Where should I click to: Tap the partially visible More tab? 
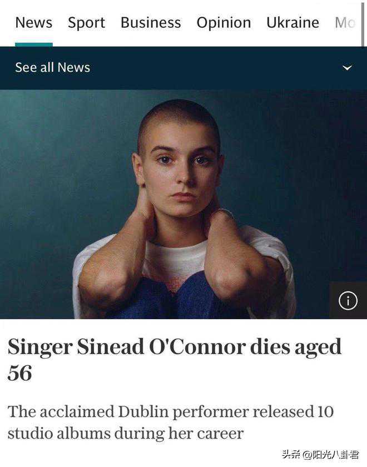(345, 23)
